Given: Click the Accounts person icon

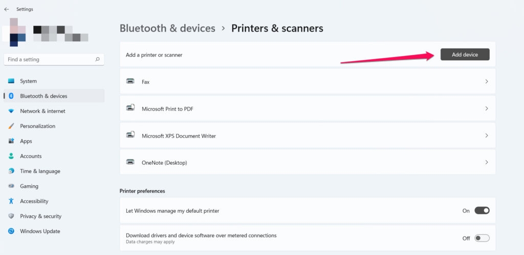Looking at the screenshot, I should [x=11, y=156].
